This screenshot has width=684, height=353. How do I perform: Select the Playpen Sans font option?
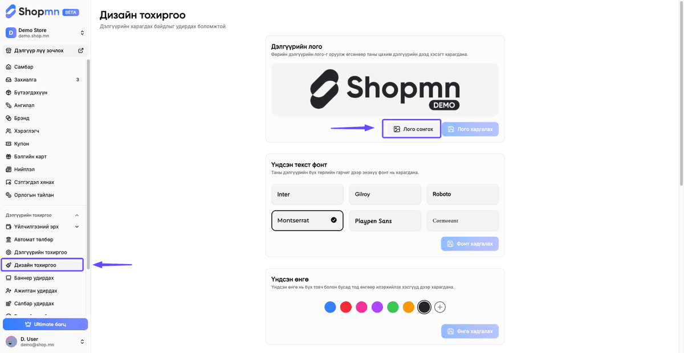(x=385, y=221)
